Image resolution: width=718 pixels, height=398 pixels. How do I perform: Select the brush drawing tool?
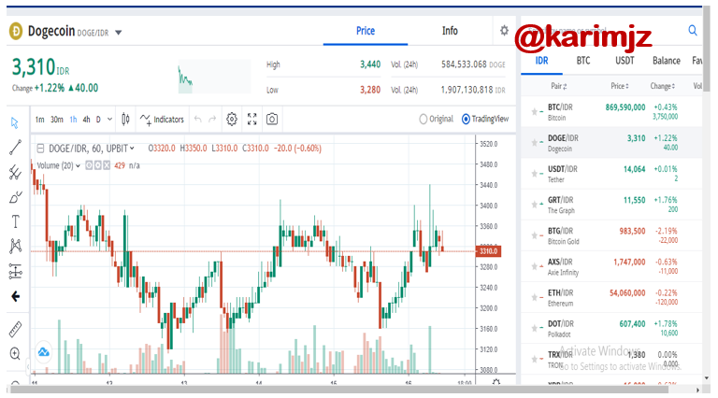[x=15, y=197]
